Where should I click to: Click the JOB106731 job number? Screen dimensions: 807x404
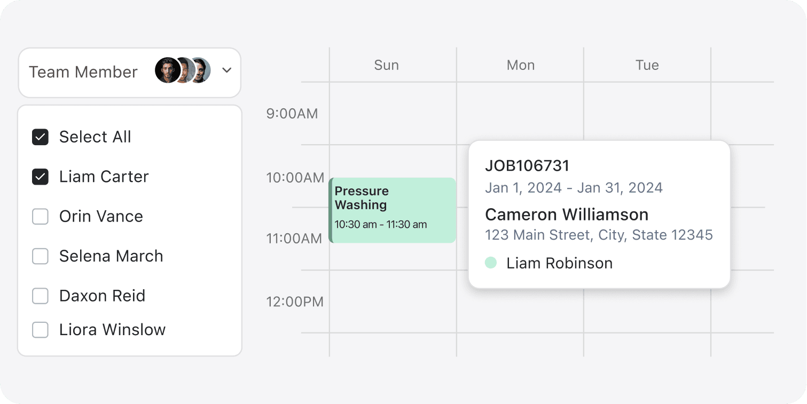point(527,166)
